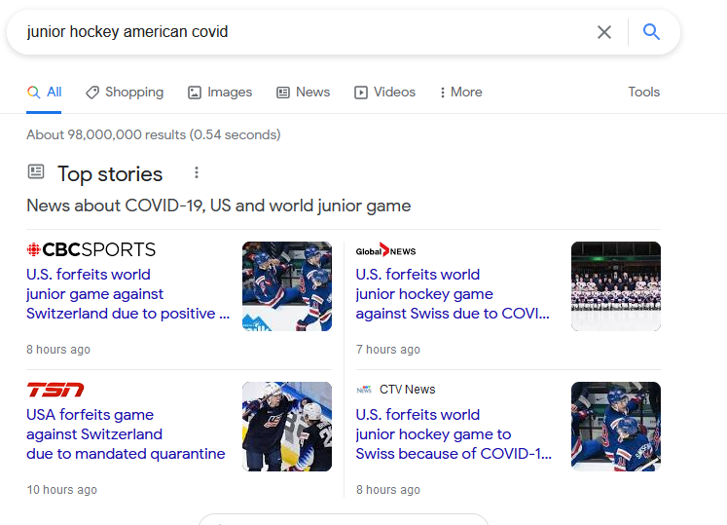The height and width of the screenshot is (525, 727).
Task: Click the CTV story "8 hours ago" timestamp
Action: 387,490
